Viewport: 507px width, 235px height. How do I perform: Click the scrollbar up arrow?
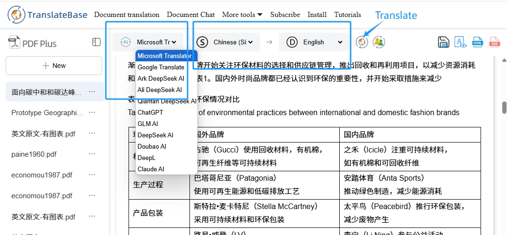(504, 60)
